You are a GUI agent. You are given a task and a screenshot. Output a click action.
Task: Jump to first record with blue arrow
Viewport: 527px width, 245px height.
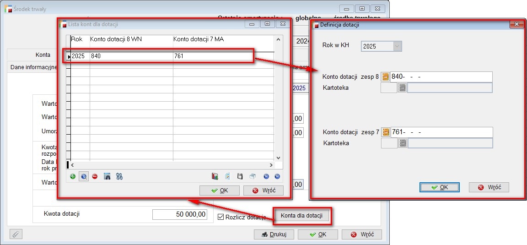pos(265,176)
